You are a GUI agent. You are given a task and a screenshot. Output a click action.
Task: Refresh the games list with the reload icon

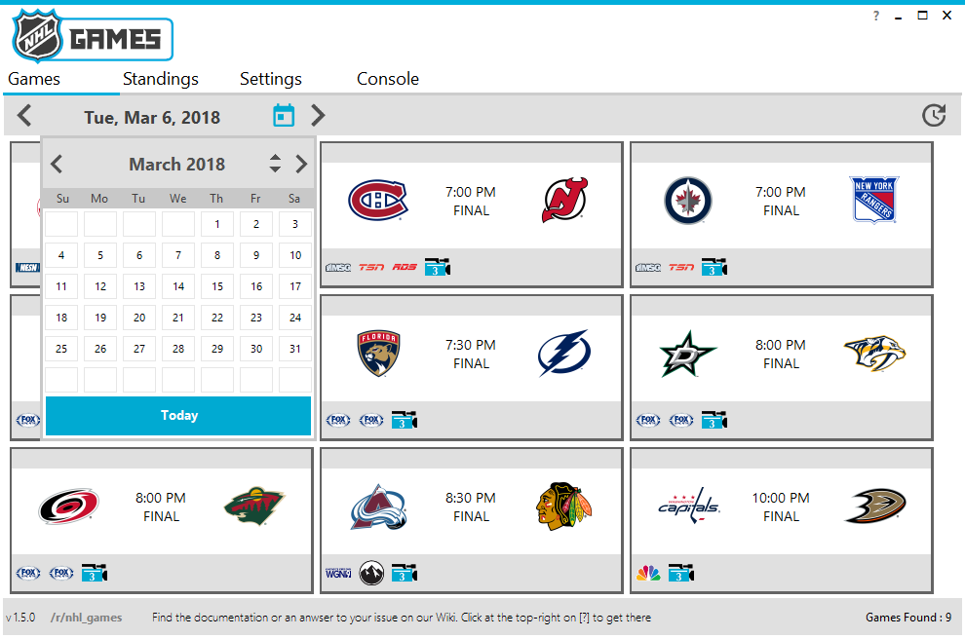[x=935, y=115]
